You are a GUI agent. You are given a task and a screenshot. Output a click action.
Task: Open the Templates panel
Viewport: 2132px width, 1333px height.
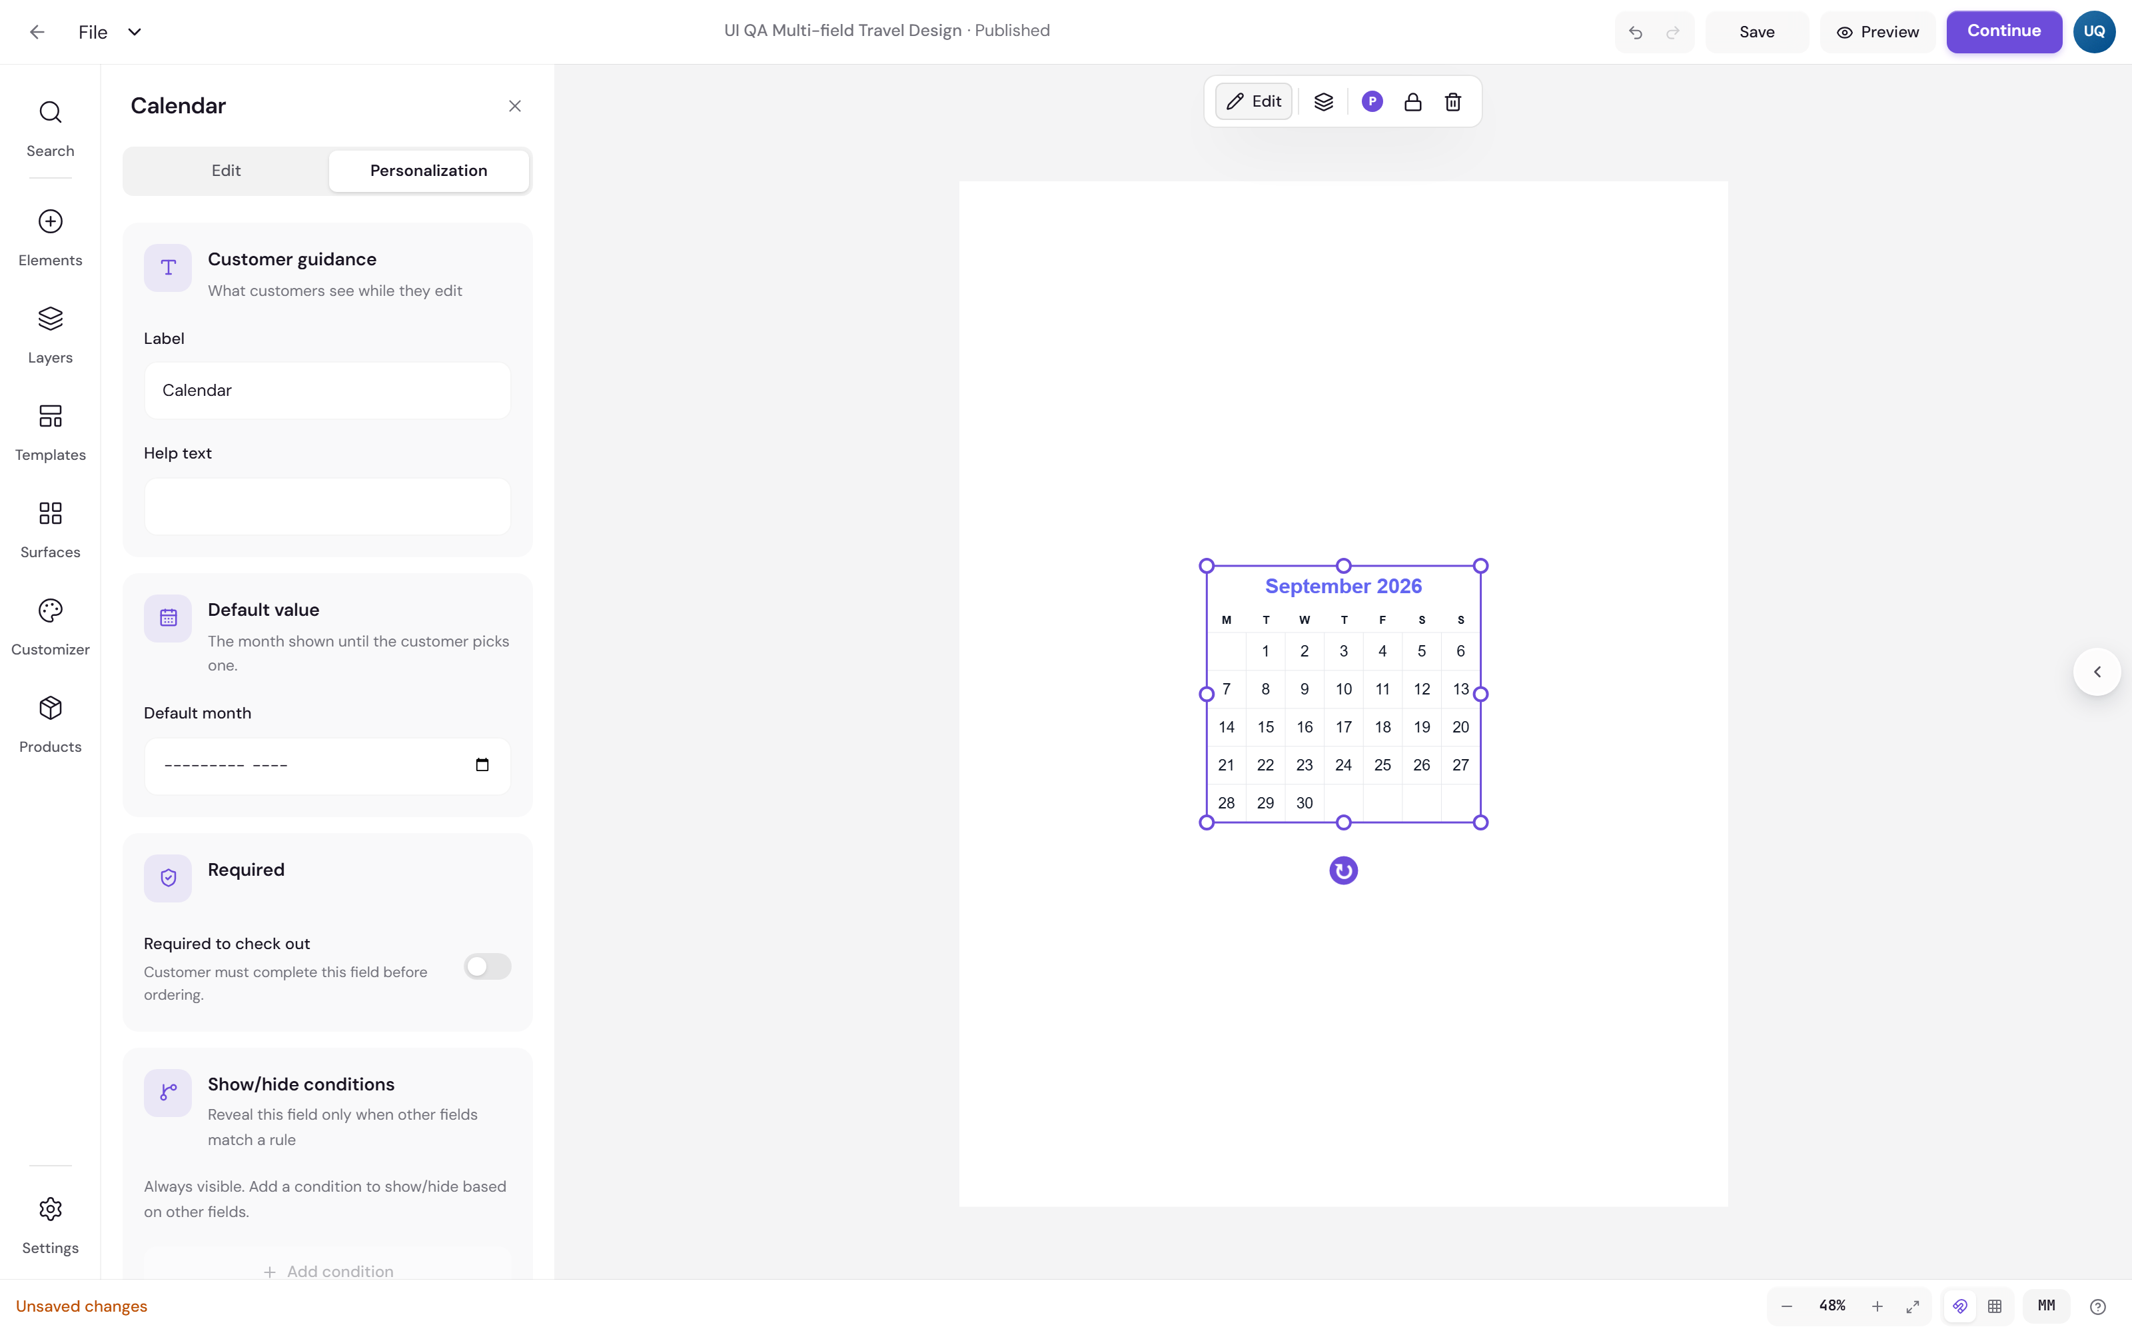pos(50,432)
